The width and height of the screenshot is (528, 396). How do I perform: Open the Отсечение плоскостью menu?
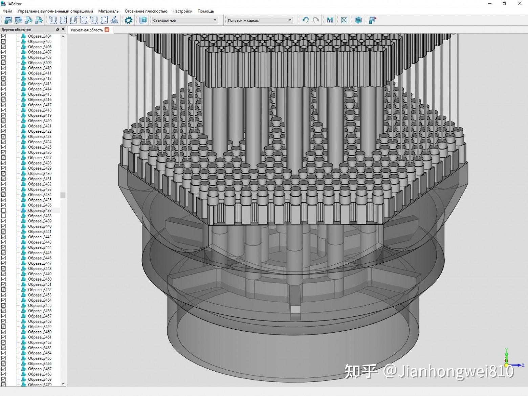pyautogui.click(x=146, y=11)
